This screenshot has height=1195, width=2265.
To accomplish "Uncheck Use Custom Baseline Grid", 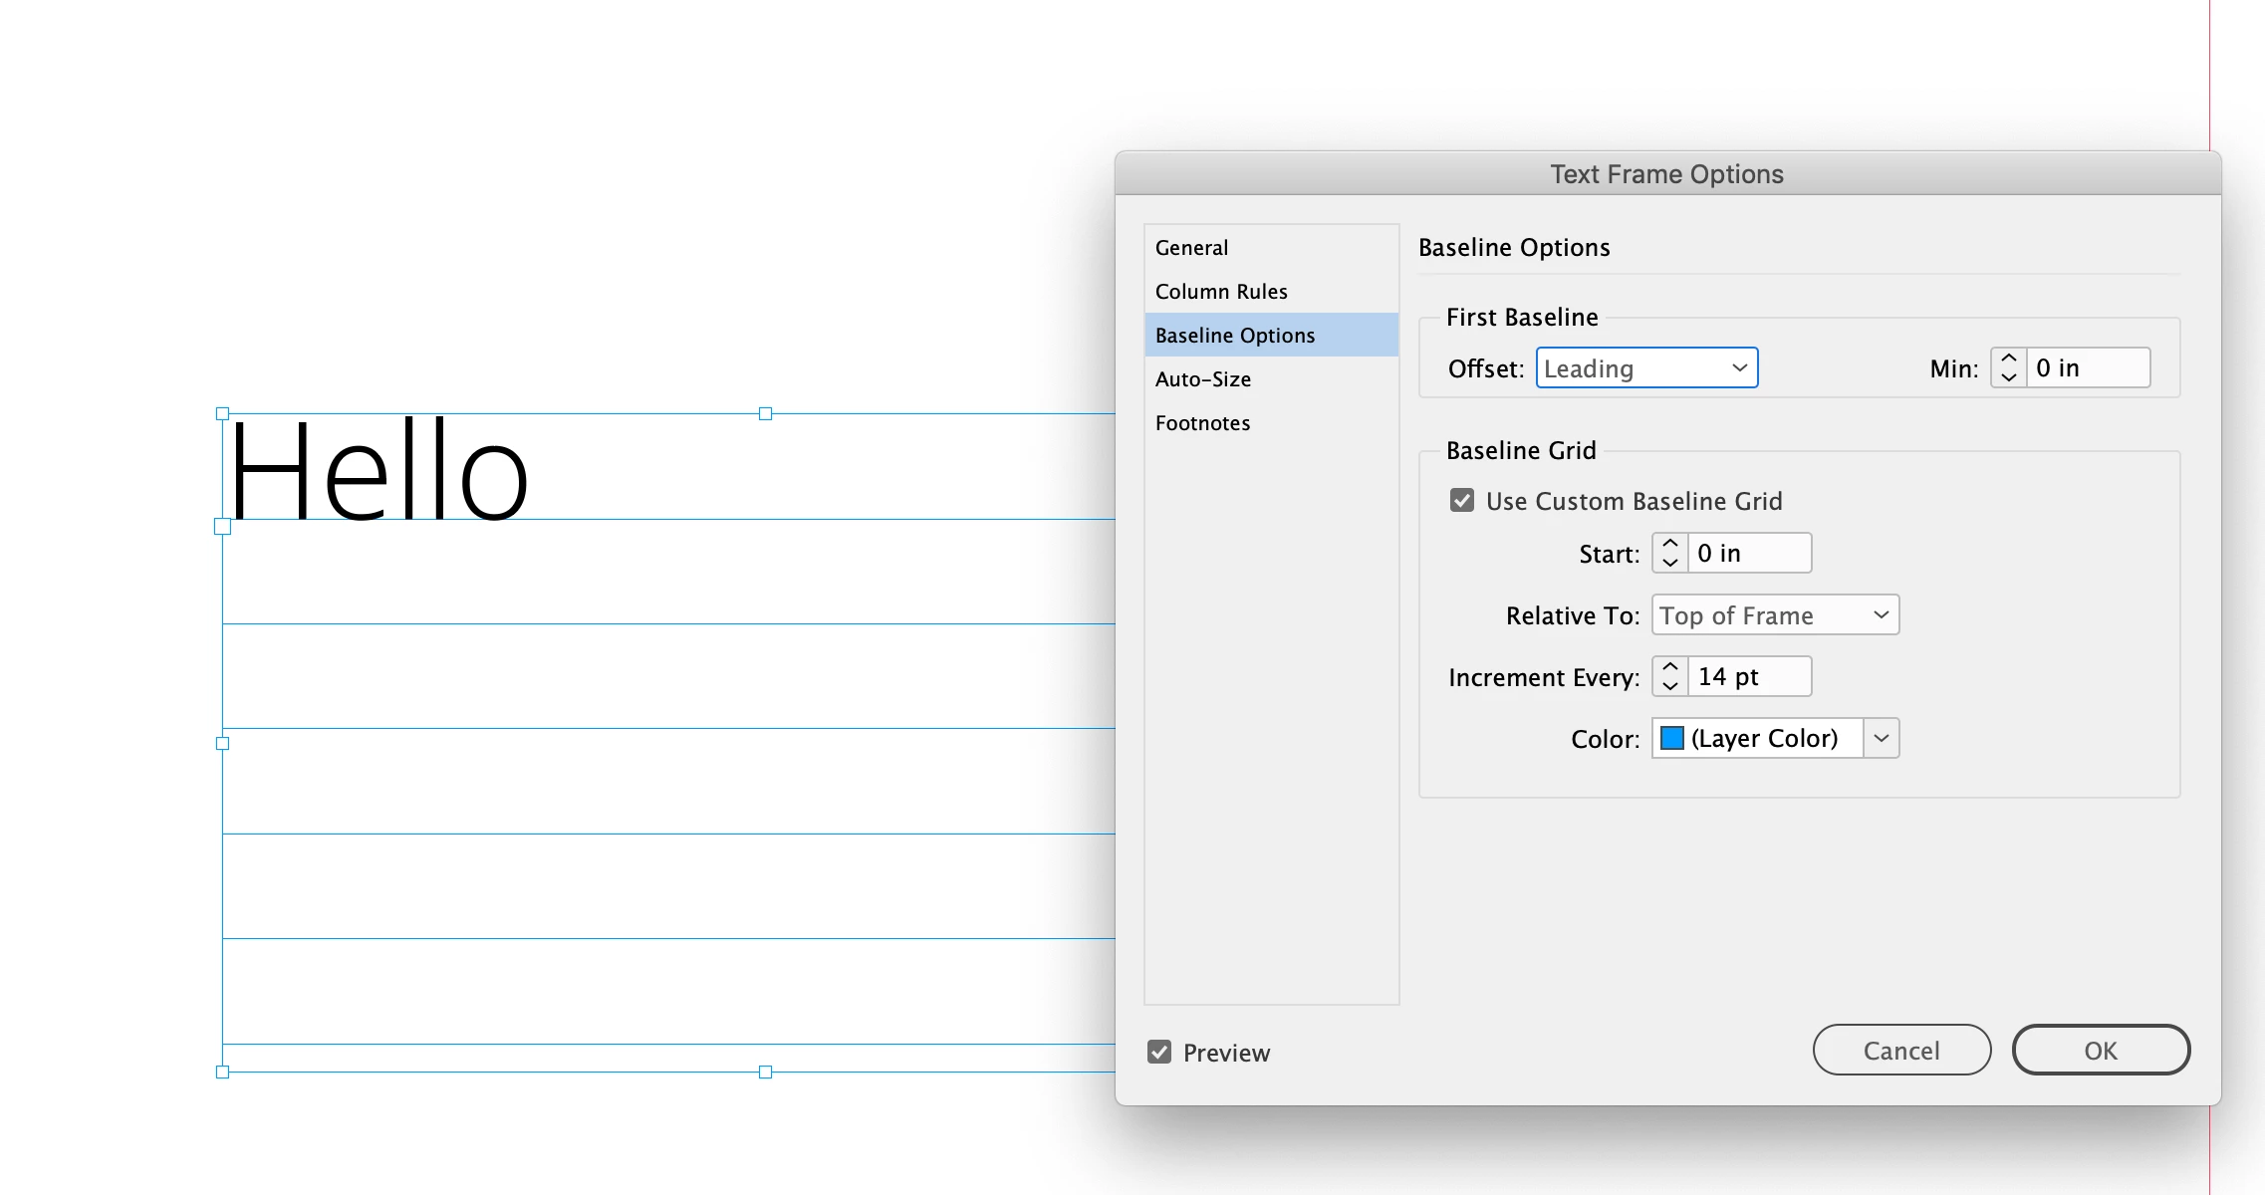I will (x=1462, y=500).
